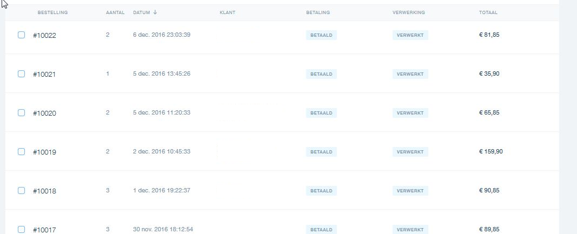Mark the checkbox for order #10019
577x234 pixels.
tap(21, 151)
